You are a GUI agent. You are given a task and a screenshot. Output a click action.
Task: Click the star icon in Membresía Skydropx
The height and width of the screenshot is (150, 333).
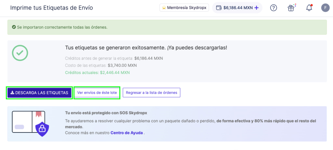click(164, 8)
